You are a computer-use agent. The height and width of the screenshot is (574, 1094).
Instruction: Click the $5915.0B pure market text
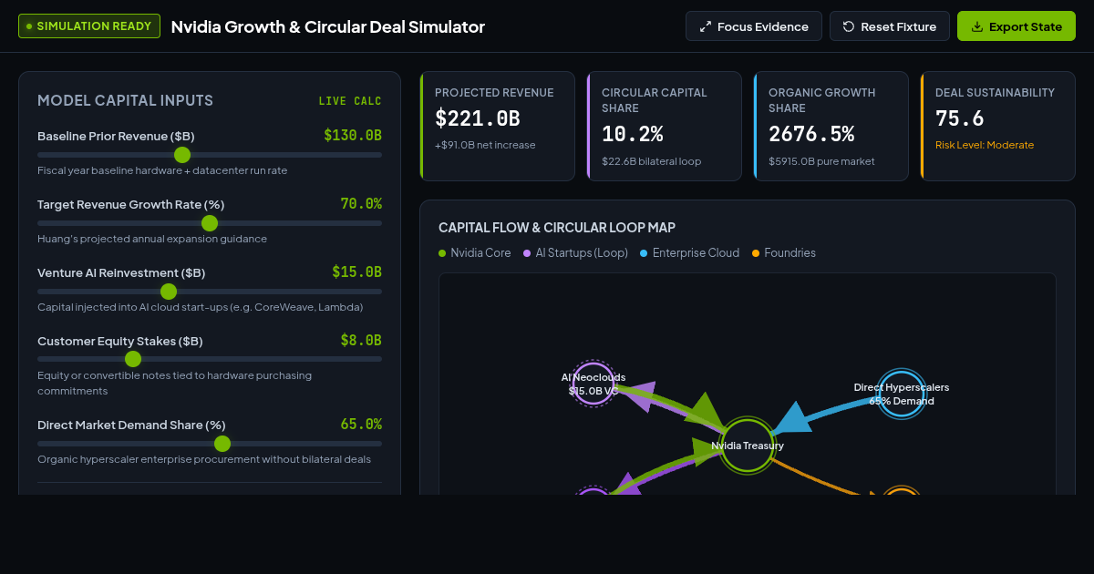point(821,161)
